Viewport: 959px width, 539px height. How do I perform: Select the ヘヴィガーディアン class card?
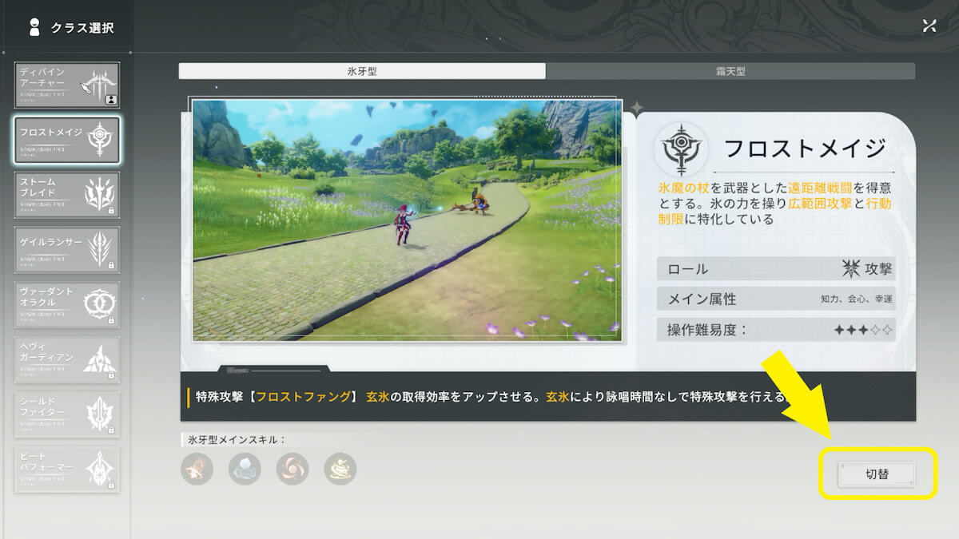[x=67, y=359]
